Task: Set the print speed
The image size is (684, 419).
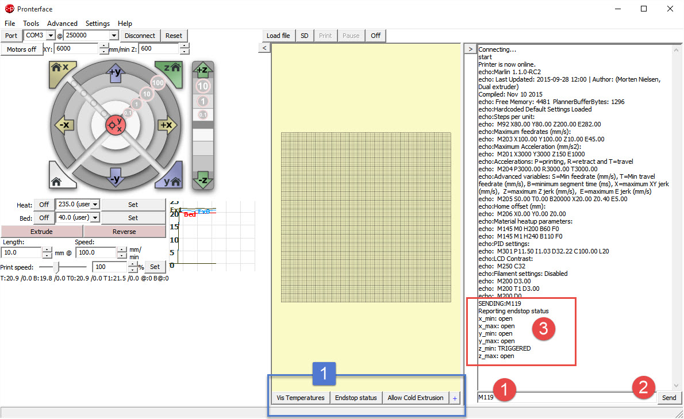Action: [155, 267]
